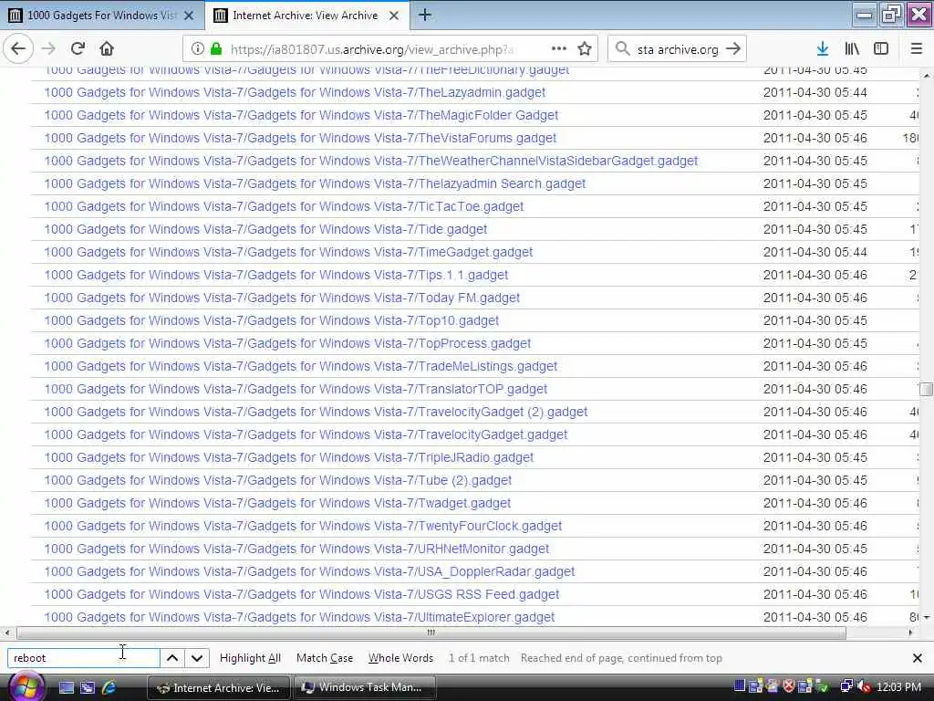Open a new tab
Screen dimensions: 934x701
[425, 16]
